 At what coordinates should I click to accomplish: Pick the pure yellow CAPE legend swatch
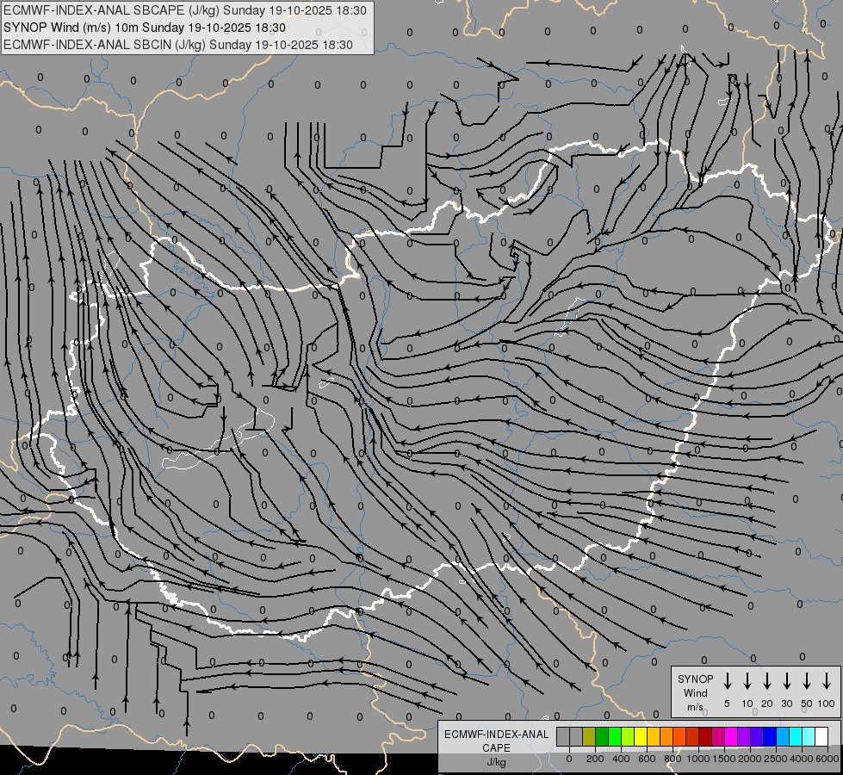(641, 736)
